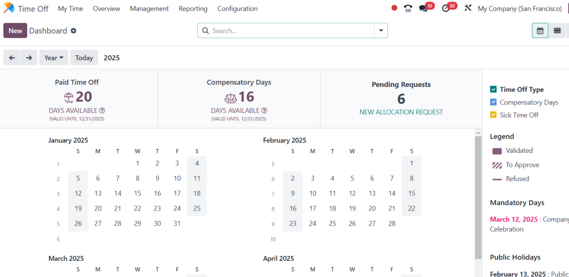Image resolution: width=569 pixels, height=277 pixels.
Task: Click the Compensatory Days scales icon
Action: pos(231,98)
